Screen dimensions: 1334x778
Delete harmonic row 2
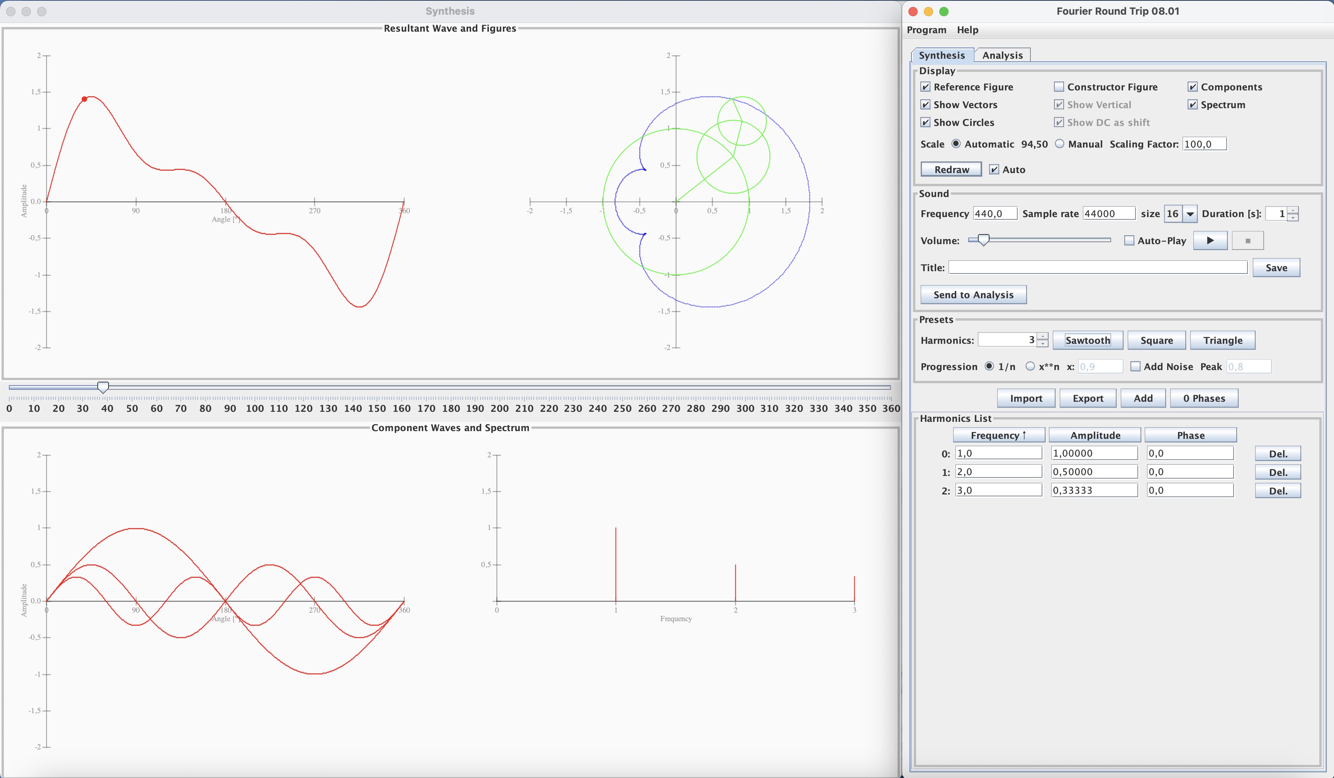click(x=1277, y=491)
